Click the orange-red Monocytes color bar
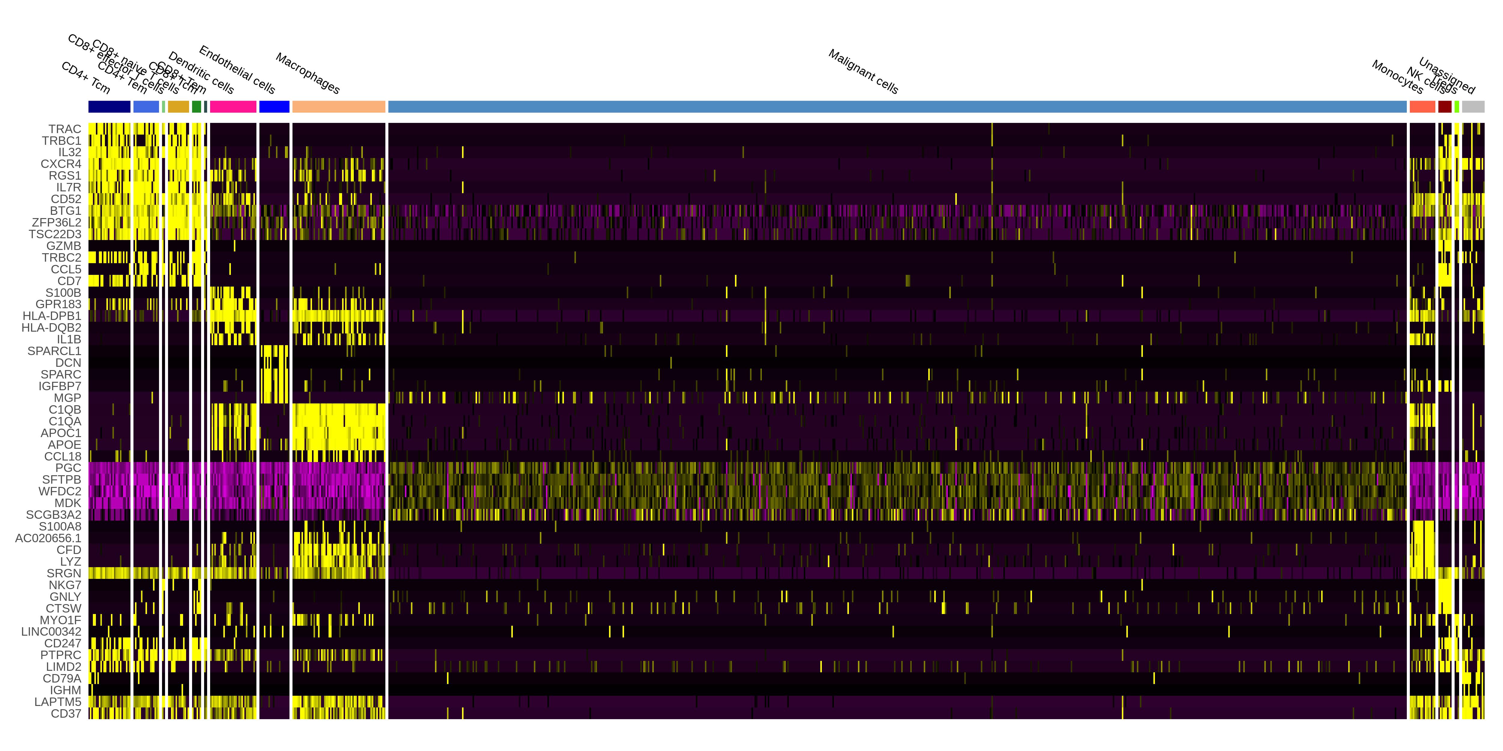Viewport: 1503px width, 751px height. pos(1422,107)
